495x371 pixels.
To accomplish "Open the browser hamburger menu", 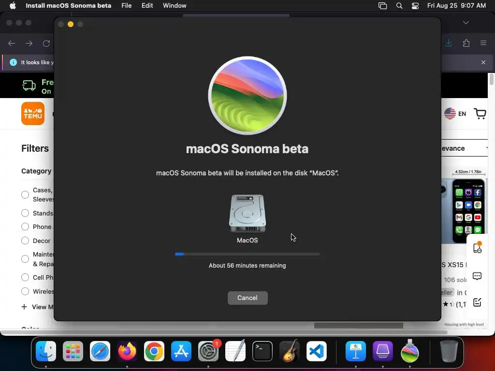I will [483, 43].
